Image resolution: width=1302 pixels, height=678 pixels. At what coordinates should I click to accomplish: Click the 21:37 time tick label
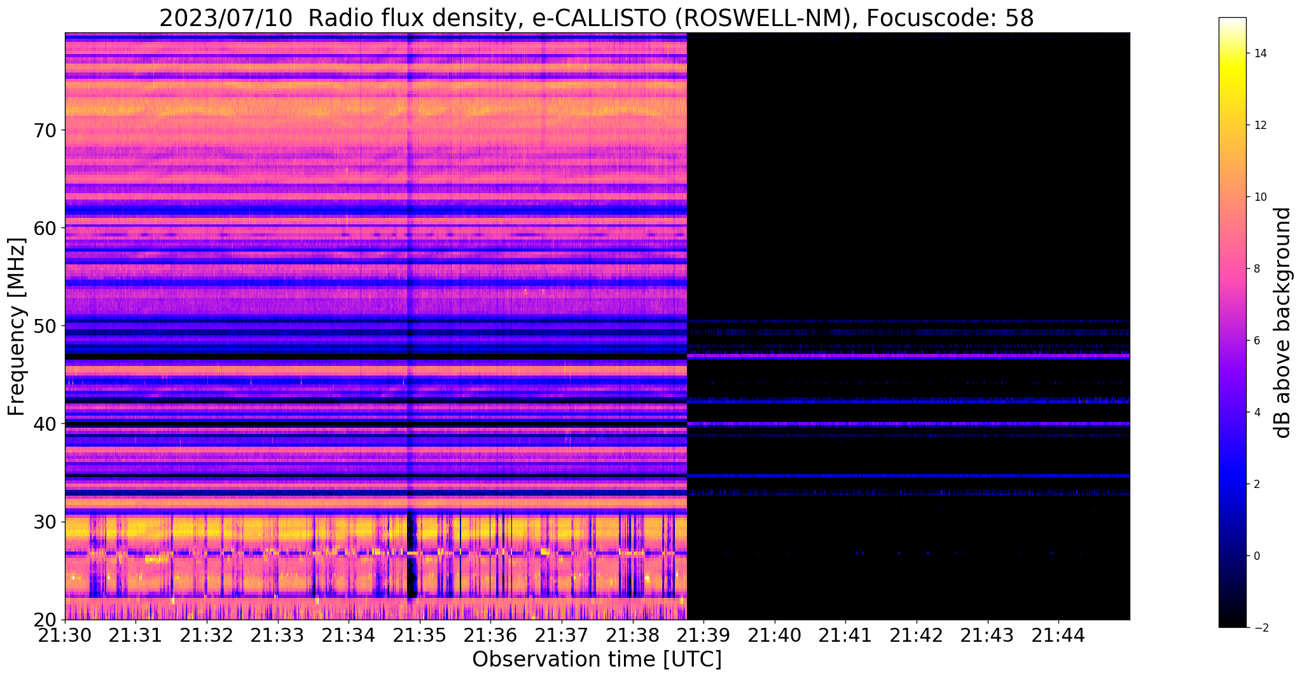tap(562, 634)
